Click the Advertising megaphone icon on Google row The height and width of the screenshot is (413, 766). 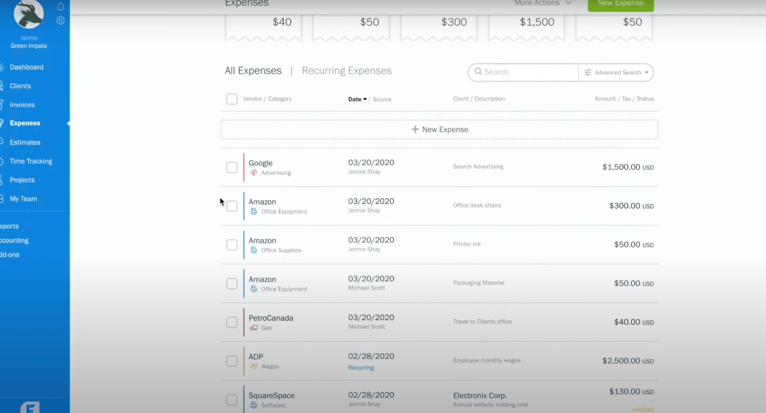pyautogui.click(x=253, y=173)
